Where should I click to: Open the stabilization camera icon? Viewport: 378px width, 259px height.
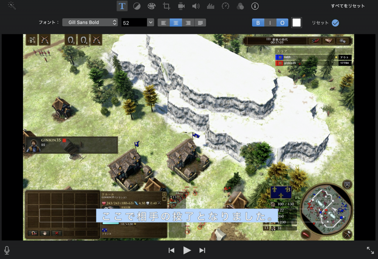click(x=181, y=6)
